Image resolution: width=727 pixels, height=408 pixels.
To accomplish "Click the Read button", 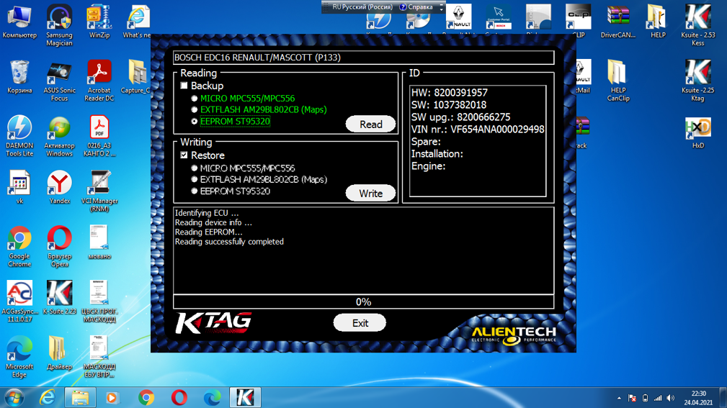I will point(370,124).
